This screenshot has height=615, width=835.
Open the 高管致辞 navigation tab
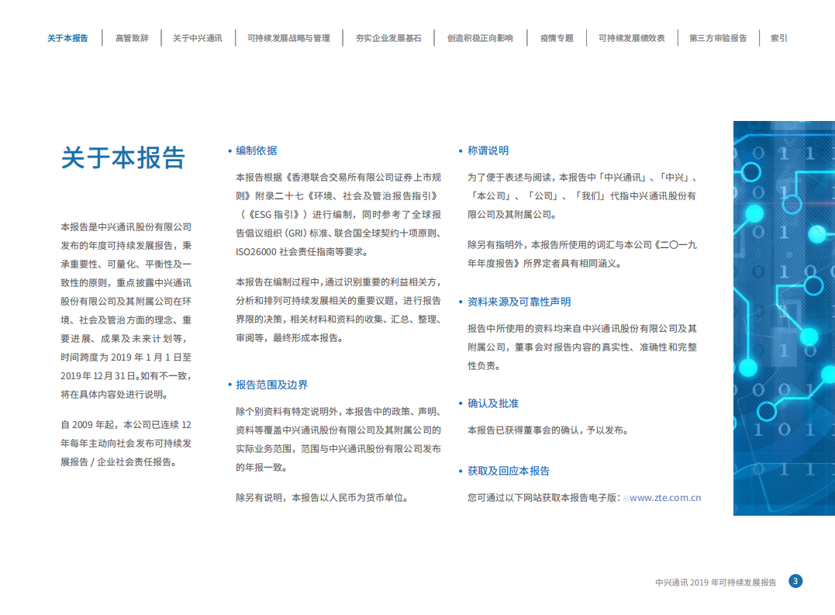tap(132, 36)
